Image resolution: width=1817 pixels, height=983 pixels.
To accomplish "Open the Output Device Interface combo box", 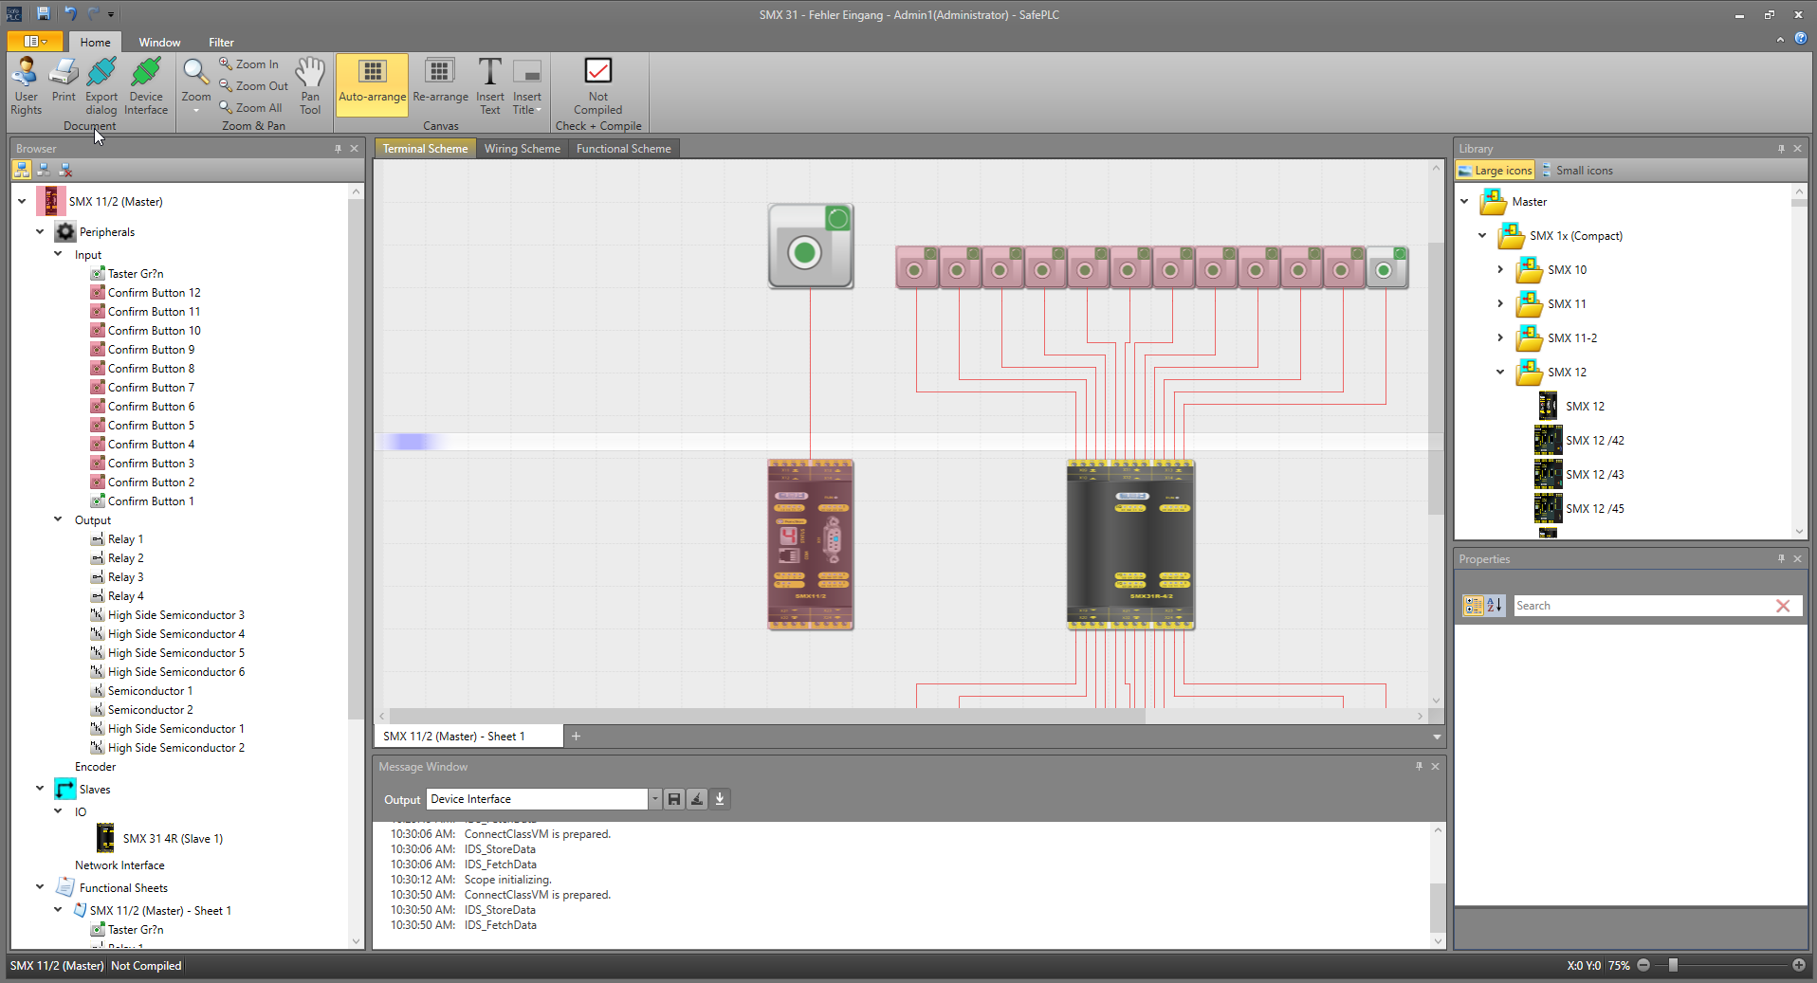I will (543, 799).
